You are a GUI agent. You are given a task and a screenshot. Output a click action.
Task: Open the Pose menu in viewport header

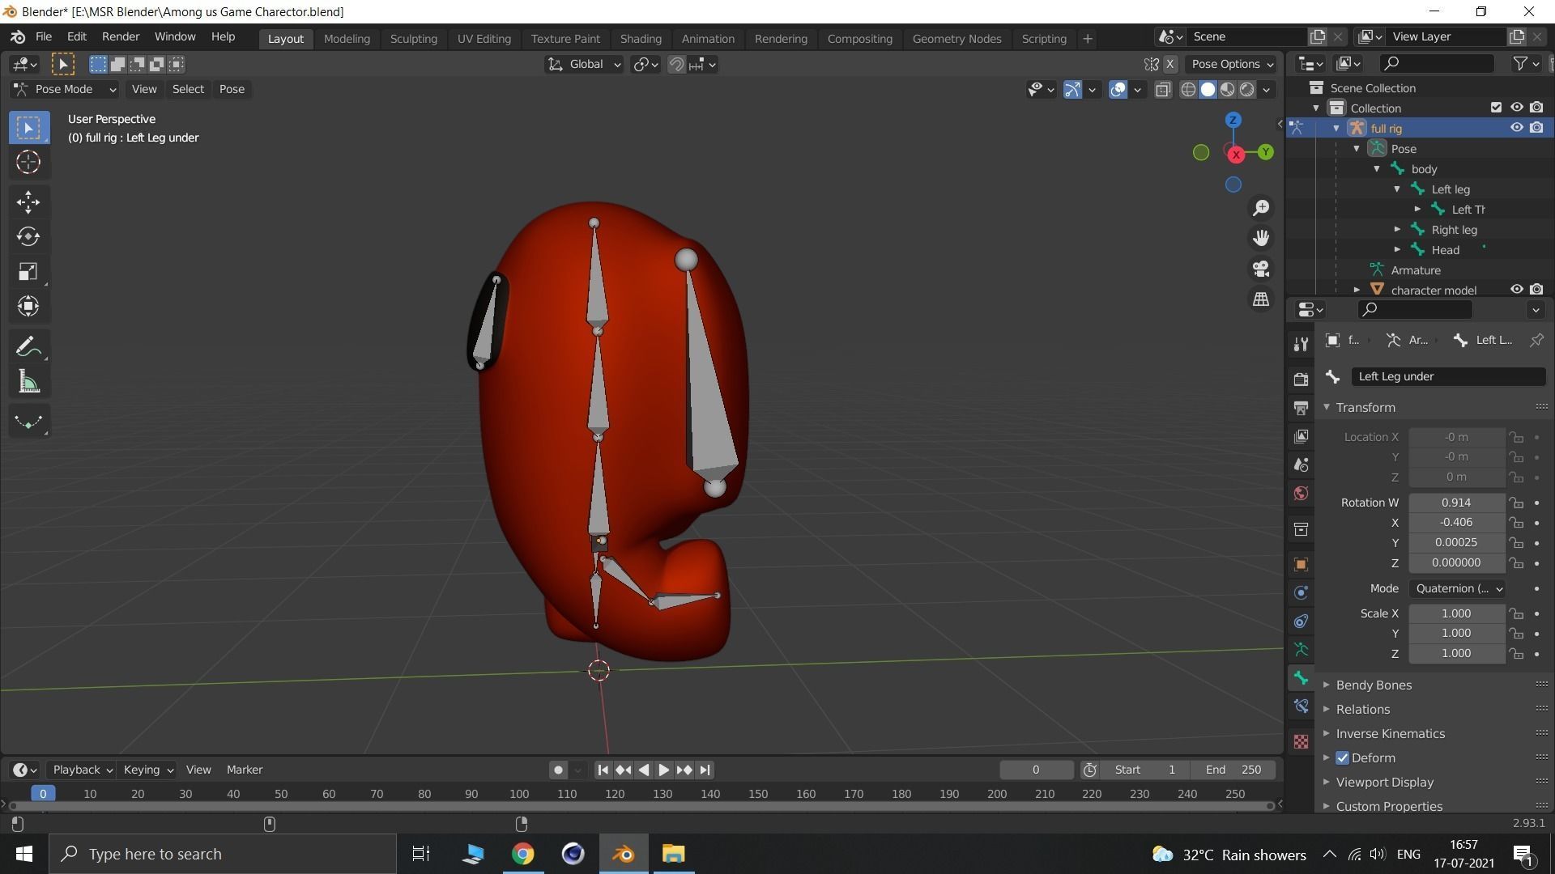pos(232,89)
